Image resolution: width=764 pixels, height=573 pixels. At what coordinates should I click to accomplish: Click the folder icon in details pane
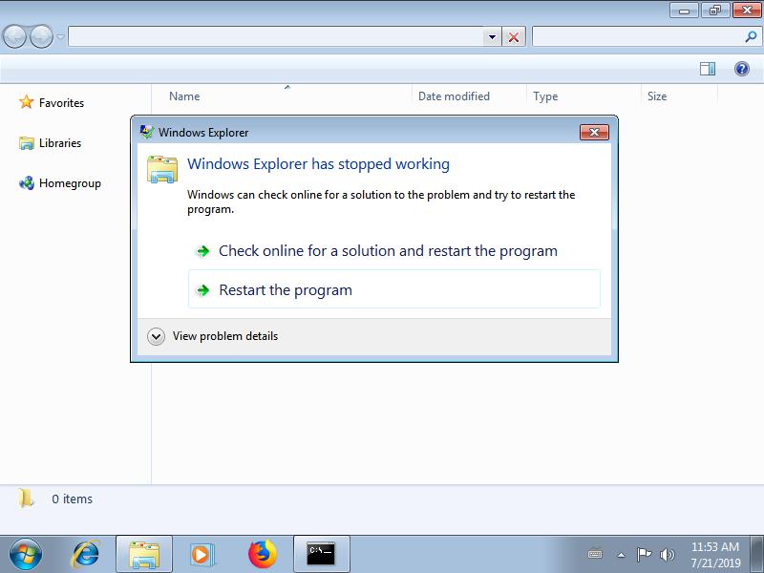click(x=26, y=499)
